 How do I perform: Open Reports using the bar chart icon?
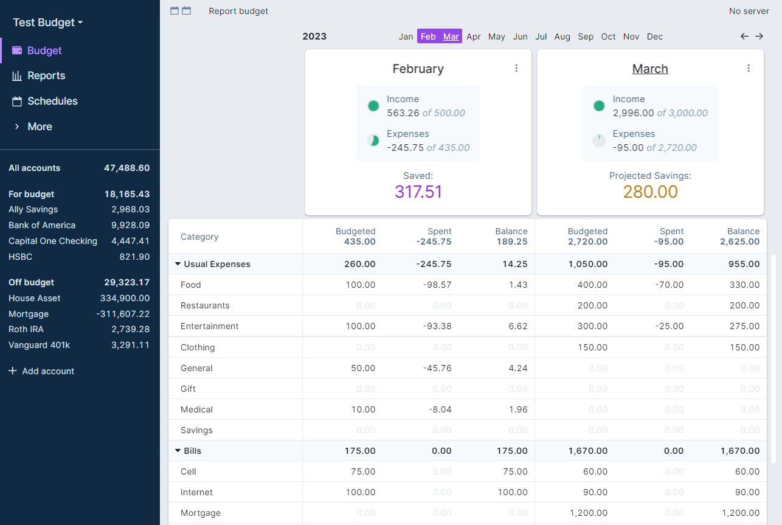(x=17, y=76)
